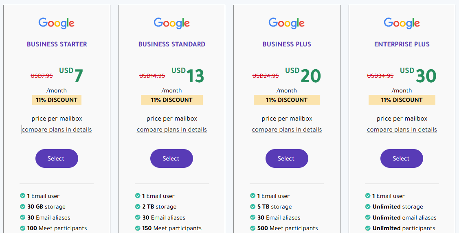Click the BUSINESS PLUS plan heading
Viewport: 459px width, 233px height.
tap(287, 44)
